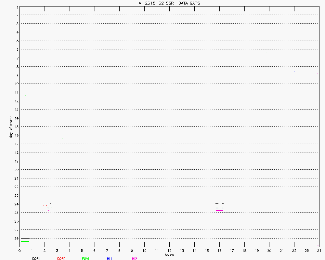Click the magenta mark at hour 24, day 28
The image size is (325, 260).
pyautogui.click(x=318, y=245)
